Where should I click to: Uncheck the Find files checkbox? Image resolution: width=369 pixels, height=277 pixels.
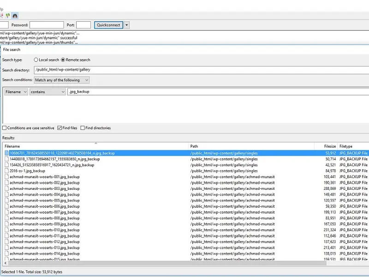tap(59, 128)
